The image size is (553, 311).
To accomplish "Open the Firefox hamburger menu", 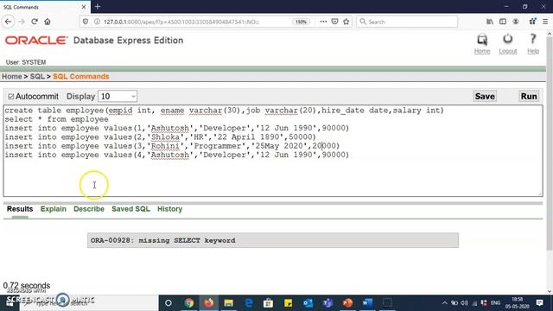I will coord(545,22).
